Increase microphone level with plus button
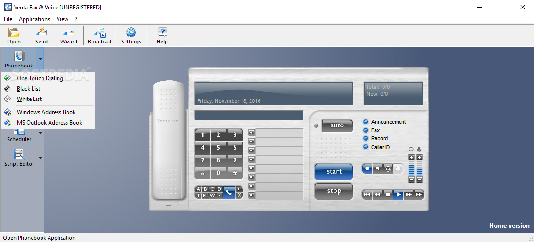This screenshot has height=242, width=534. click(x=419, y=157)
